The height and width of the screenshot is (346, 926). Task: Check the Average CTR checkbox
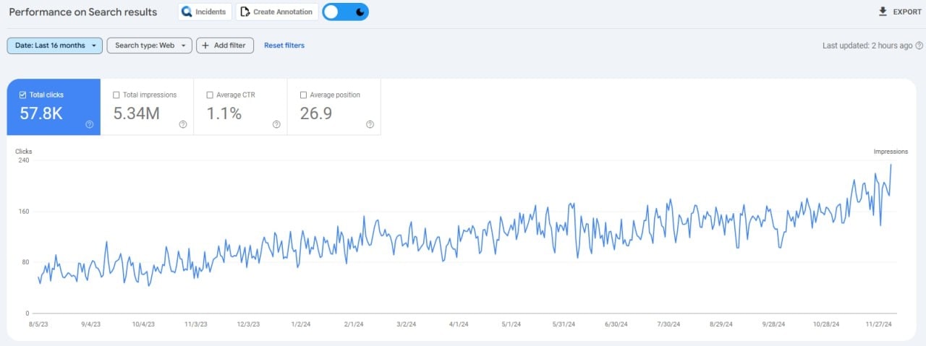210,95
